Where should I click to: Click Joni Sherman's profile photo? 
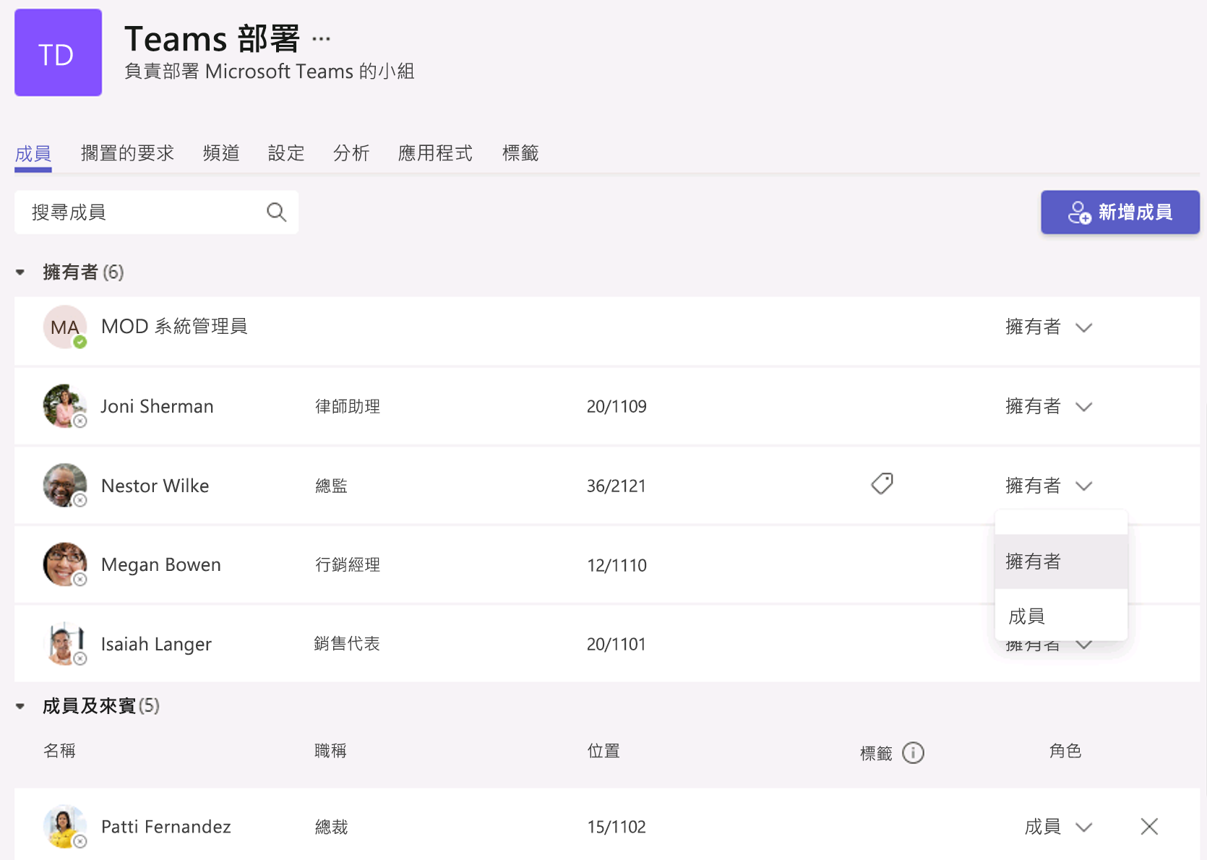pos(65,406)
